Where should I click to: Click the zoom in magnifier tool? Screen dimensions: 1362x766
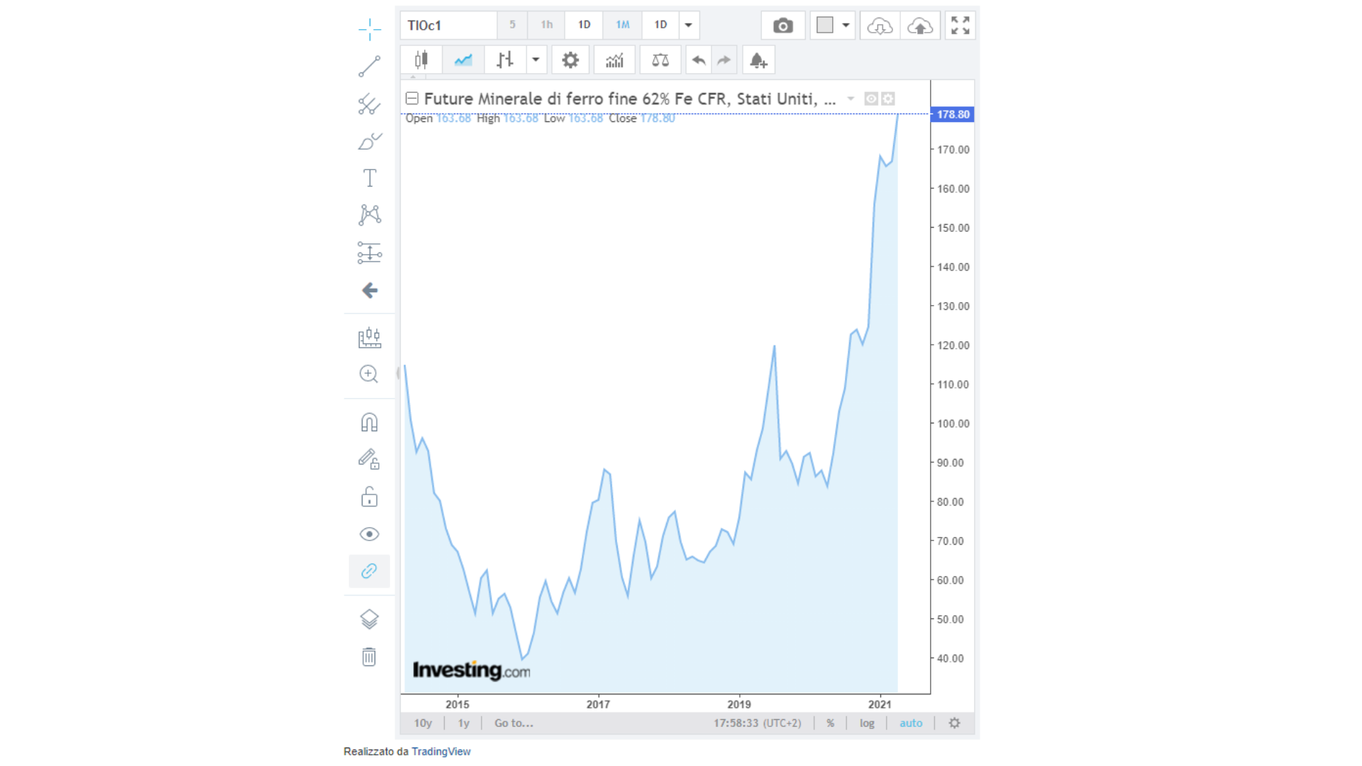click(x=369, y=374)
